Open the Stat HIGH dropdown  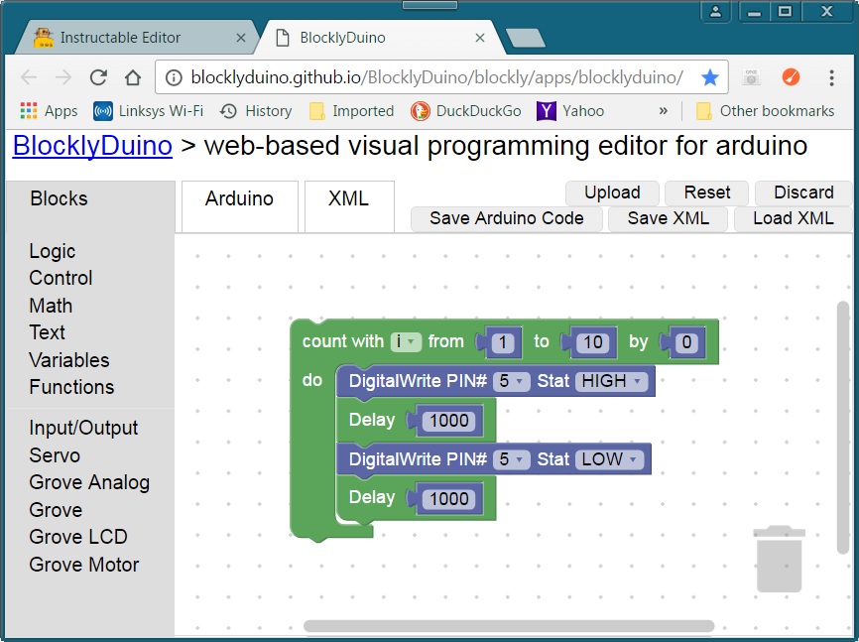(611, 381)
